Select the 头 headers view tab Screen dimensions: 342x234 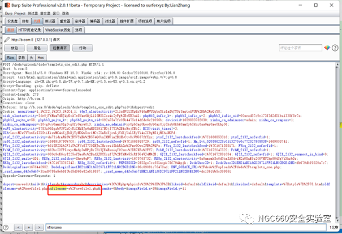tap(32, 58)
